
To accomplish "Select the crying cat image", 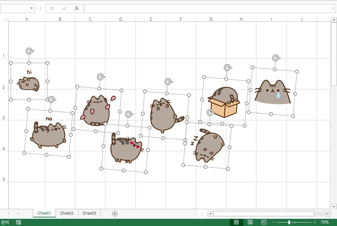I will (x=273, y=93).
